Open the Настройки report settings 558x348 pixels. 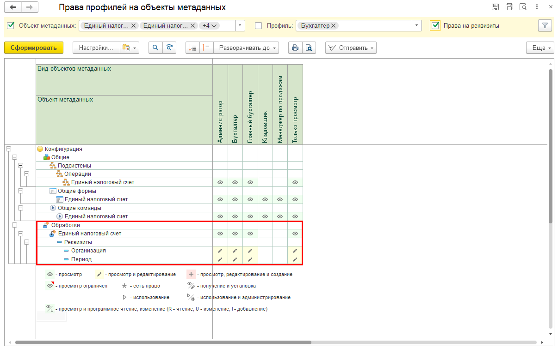pos(96,48)
